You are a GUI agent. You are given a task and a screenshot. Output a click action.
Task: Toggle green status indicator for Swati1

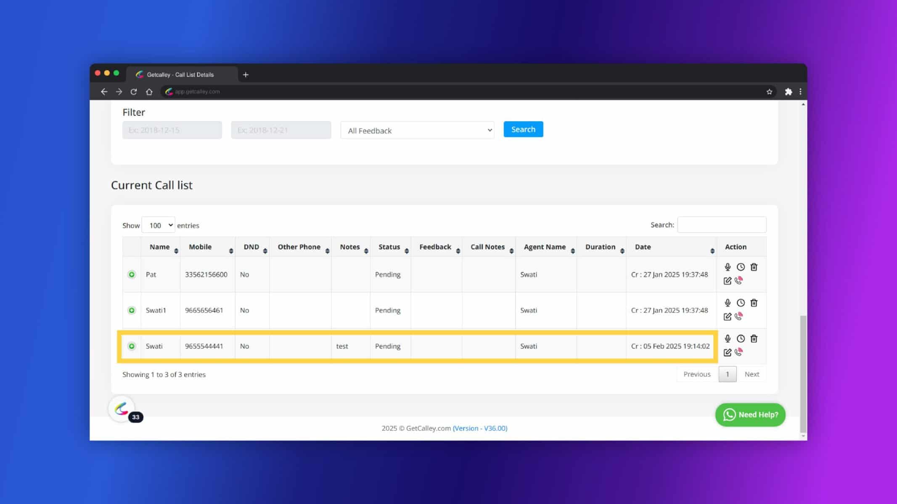click(x=131, y=310)
